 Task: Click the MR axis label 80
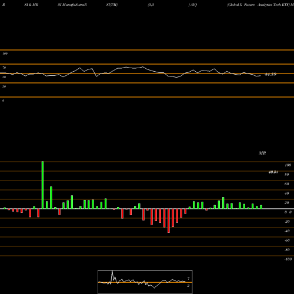coord(287,175)
